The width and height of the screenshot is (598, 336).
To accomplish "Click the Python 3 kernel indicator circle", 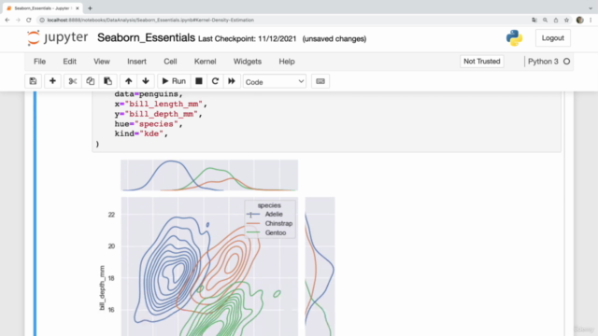I will click(x=567, y=62).
